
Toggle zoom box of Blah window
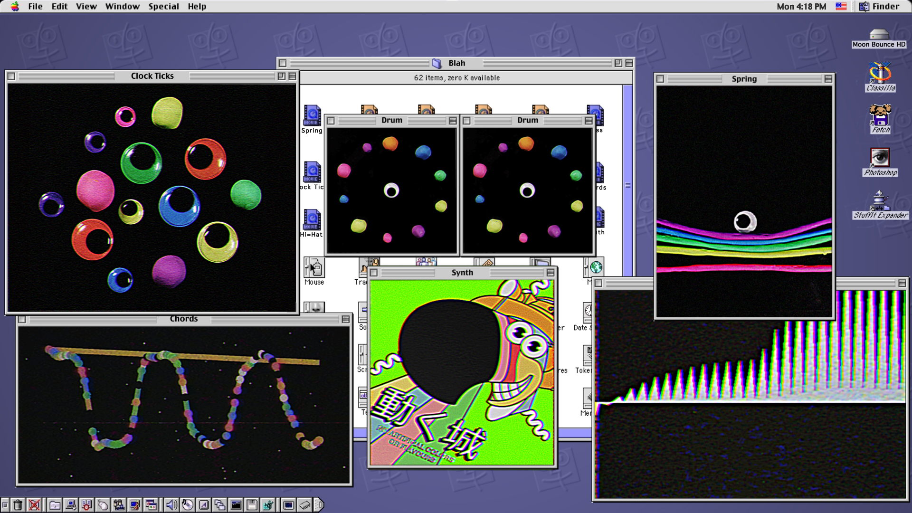click(x=618, y=63)
